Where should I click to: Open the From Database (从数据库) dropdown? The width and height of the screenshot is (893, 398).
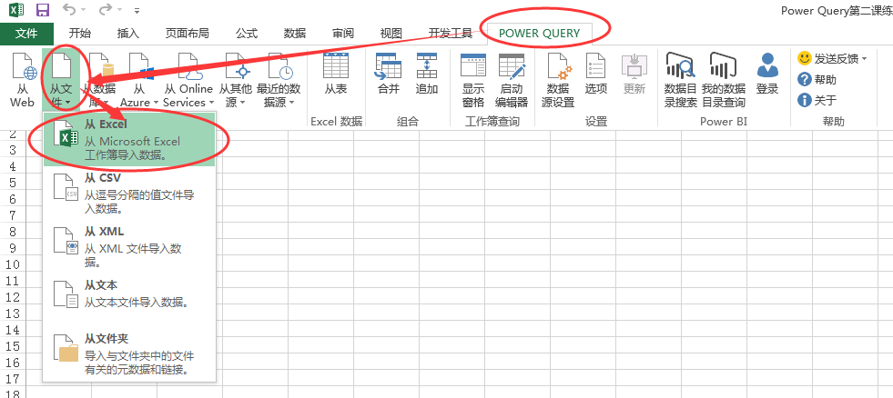point(98,81)
